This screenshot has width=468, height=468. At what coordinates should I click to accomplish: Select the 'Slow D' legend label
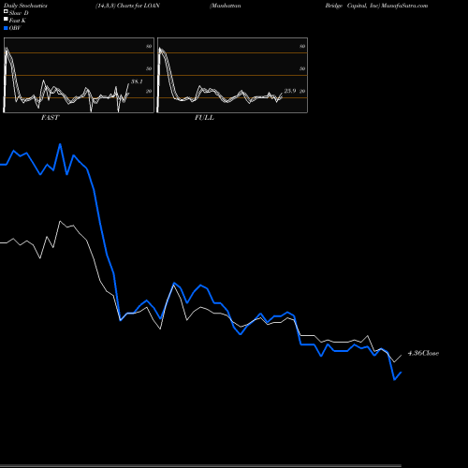pos(19,13)
